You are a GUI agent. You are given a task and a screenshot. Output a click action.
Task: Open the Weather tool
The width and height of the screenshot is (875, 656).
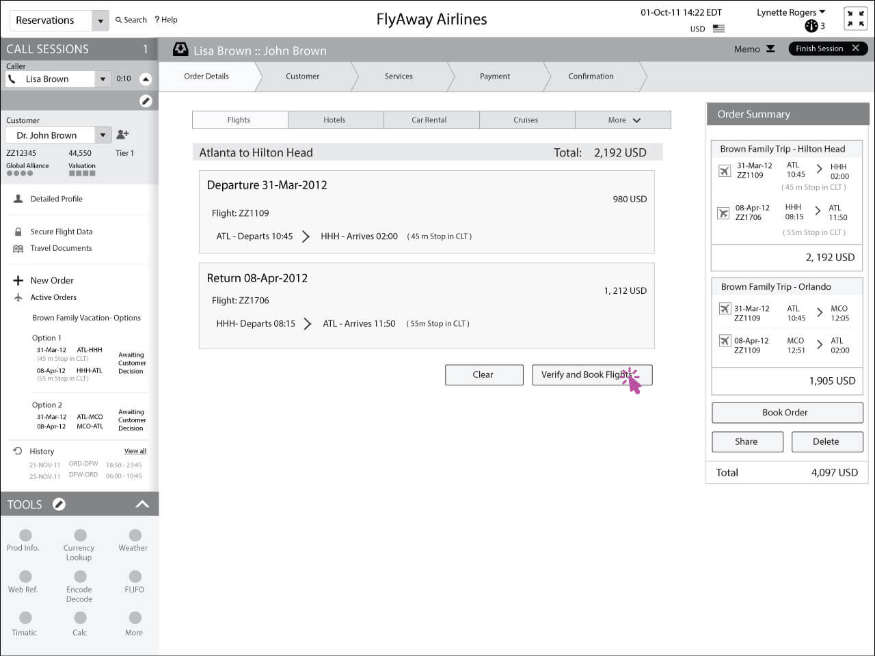tap(135, 536)
